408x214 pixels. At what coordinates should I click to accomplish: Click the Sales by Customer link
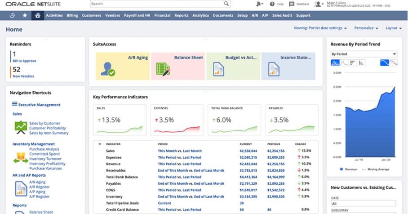coord(44,123)
